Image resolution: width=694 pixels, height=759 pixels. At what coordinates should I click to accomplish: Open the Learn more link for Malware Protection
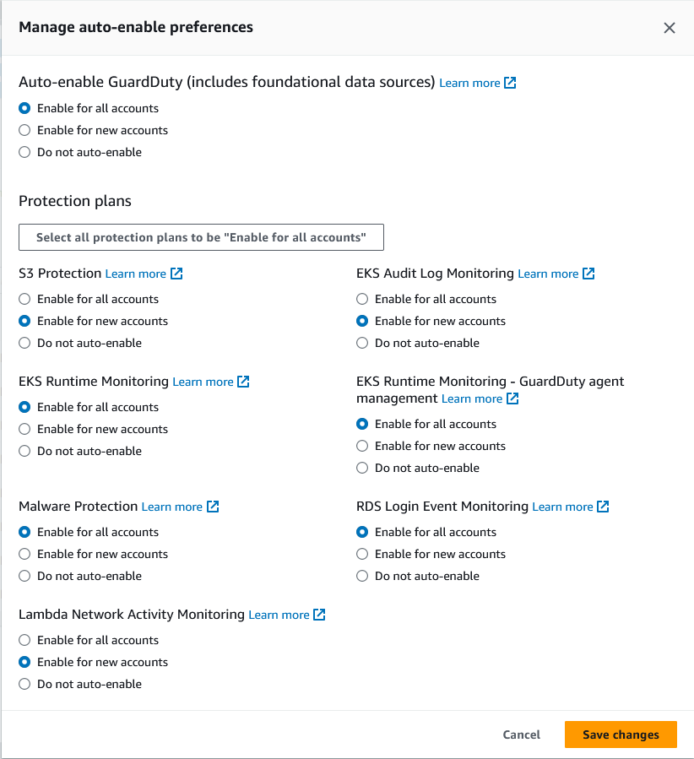pyautogui.click(x=171, y=507)
